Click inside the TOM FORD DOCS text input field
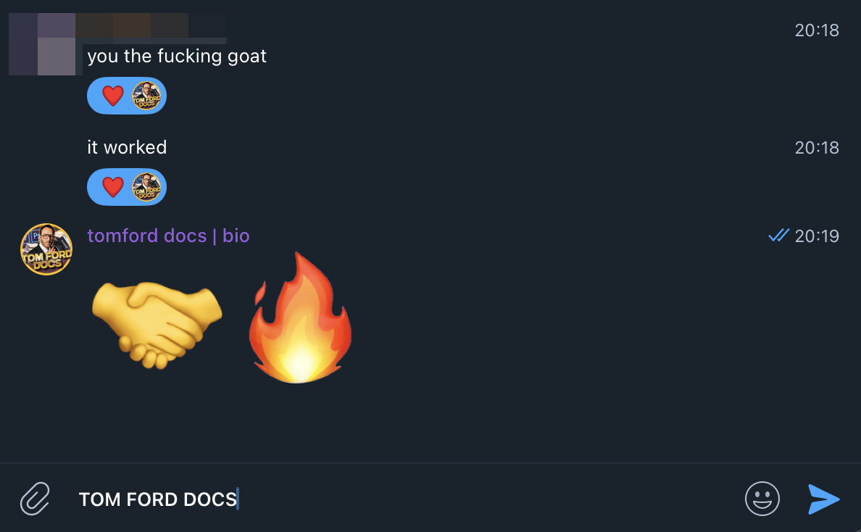Image resolution: width=861 pixels, height=532 pixels. click(290, 499)
